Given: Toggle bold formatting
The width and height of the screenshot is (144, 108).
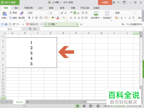Looking at the screenshot, I should (x=29, y=18).
